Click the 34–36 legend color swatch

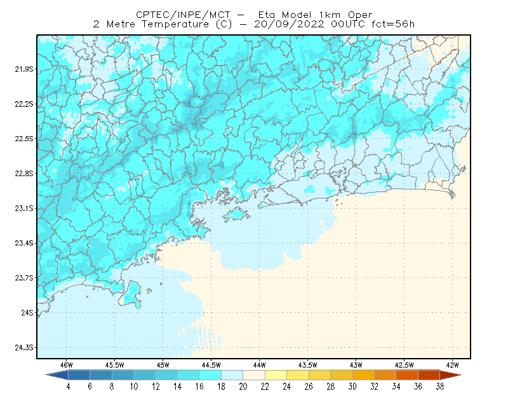tap(407, 375)
